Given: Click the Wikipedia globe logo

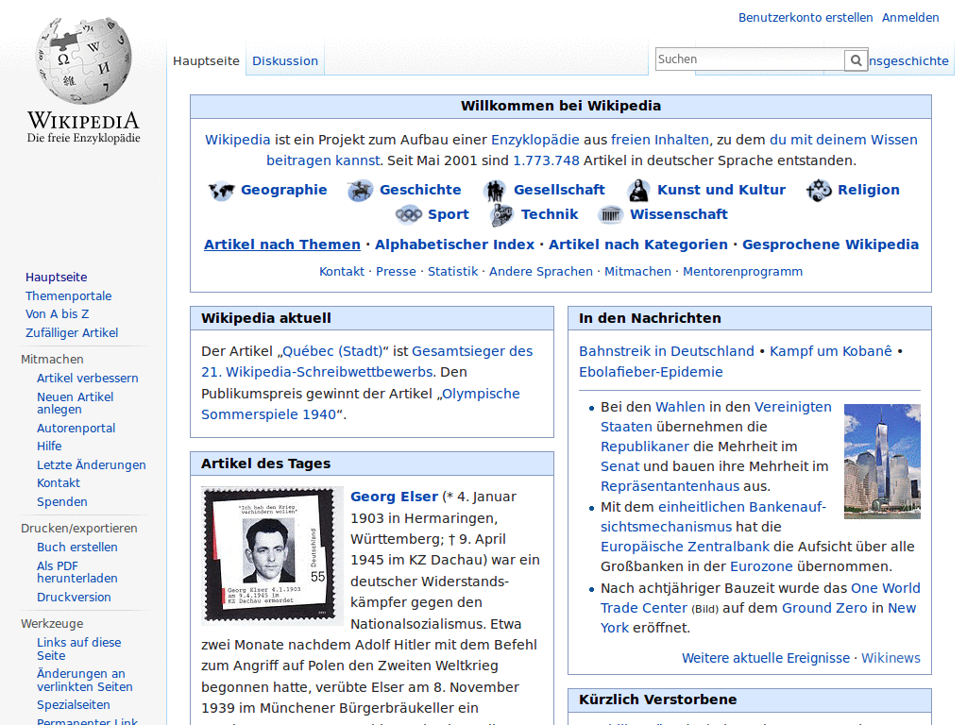Looking at the screenshot, I should coord(83,60).
